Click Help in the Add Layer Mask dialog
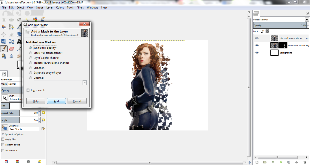This screenshot has width=310, height=165. pyautogui.click(x=35, y=101)
